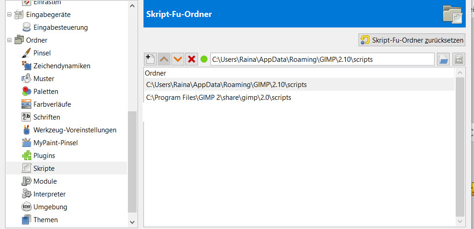The image size is (474, 229).
Task: Select Pinsel folder settings
Action: coord(42,53)
